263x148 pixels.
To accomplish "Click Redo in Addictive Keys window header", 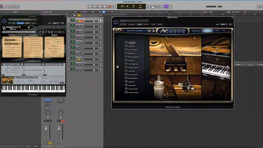I will 160,24.
